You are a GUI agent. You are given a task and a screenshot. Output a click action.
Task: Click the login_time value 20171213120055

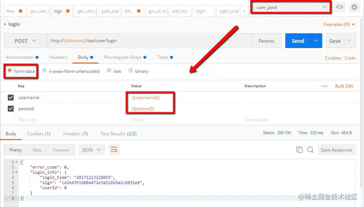(93, 177)
